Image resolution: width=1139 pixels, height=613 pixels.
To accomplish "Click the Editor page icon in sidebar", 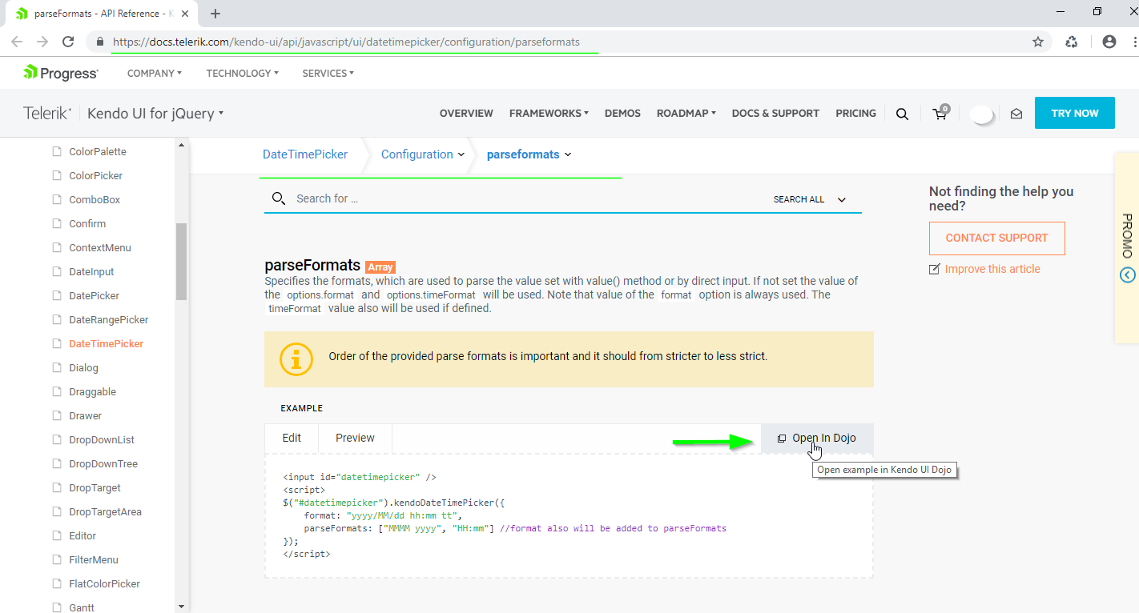I will pos(57,535).
